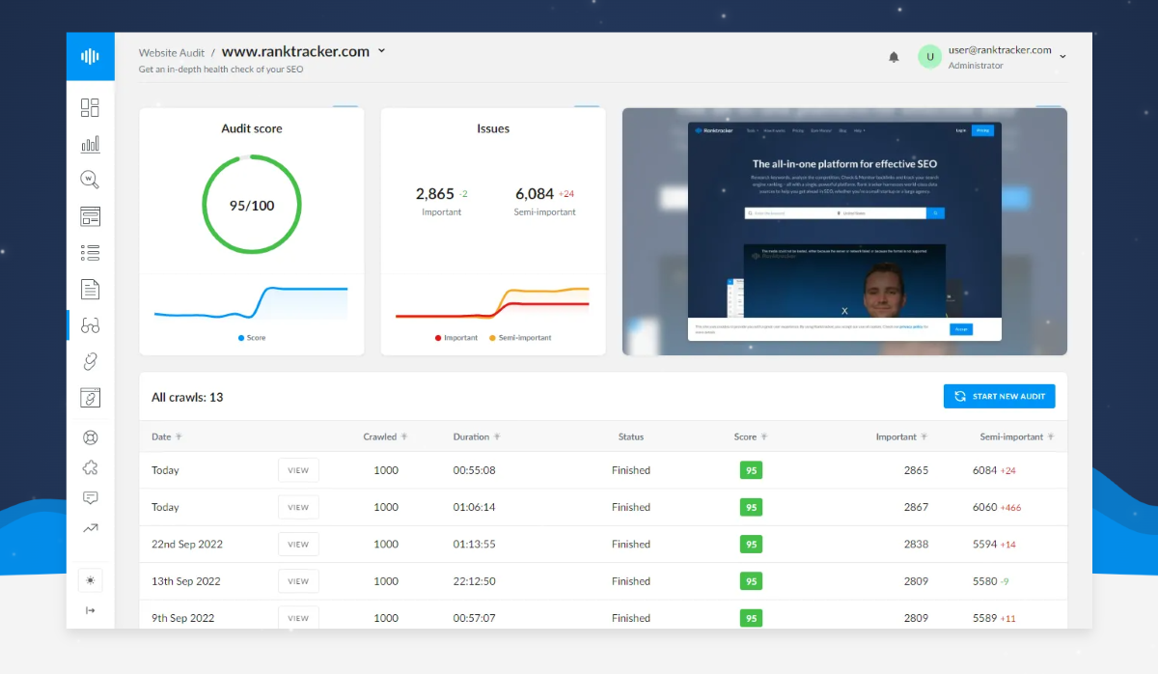This screenshot has height=674, width=1158.
Task: Click the sidebar collapse arrow icon
Action: (90, 610)
